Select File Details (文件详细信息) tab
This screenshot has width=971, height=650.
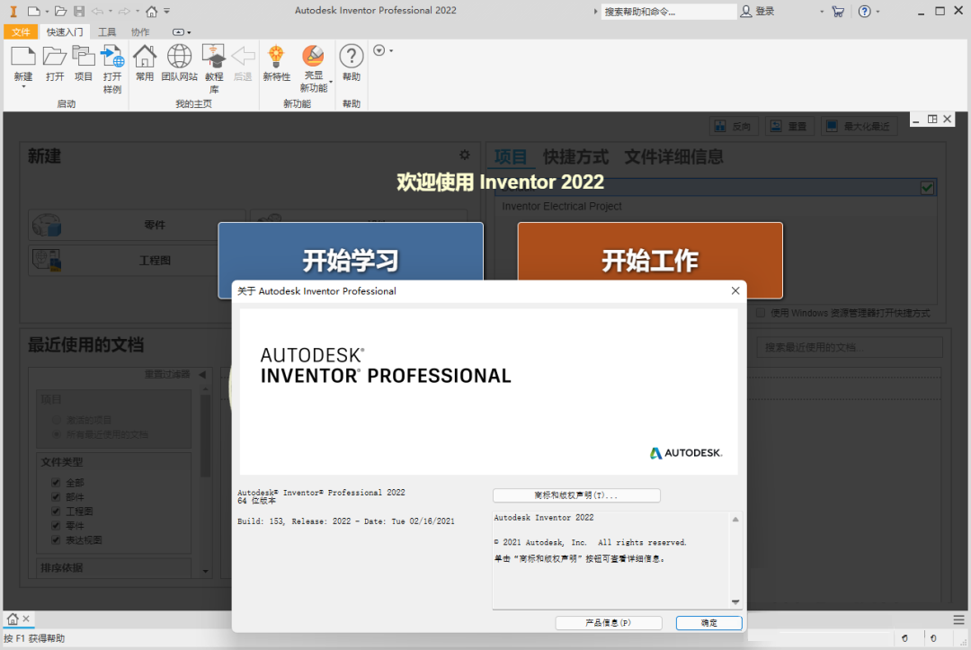[673, 156]
